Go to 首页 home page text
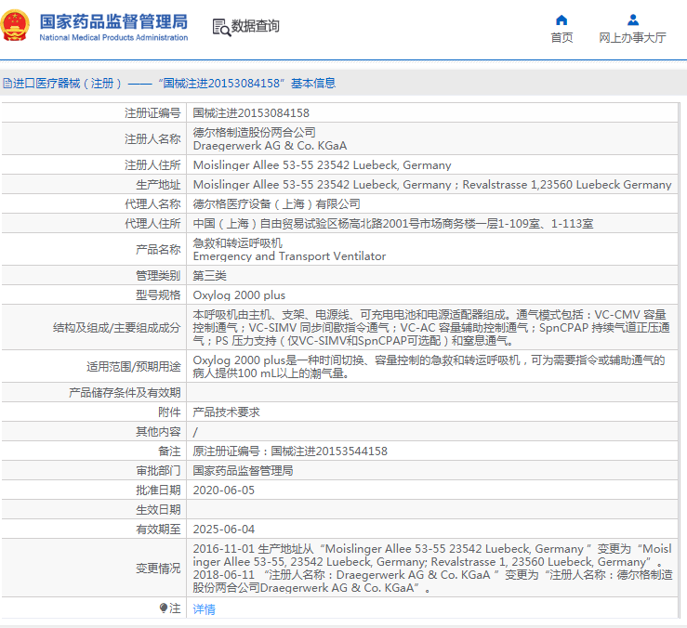The height and width of the screenshot is (628, 687). pos(561,38)
